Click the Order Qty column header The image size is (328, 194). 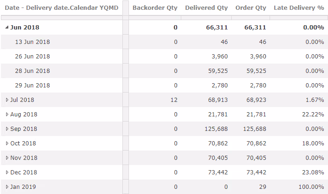tap(250, 8)
